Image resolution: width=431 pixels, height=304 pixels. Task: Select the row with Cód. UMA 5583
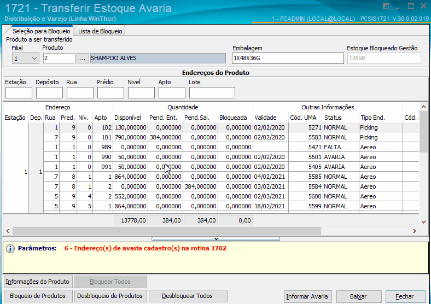pos(231,137)
